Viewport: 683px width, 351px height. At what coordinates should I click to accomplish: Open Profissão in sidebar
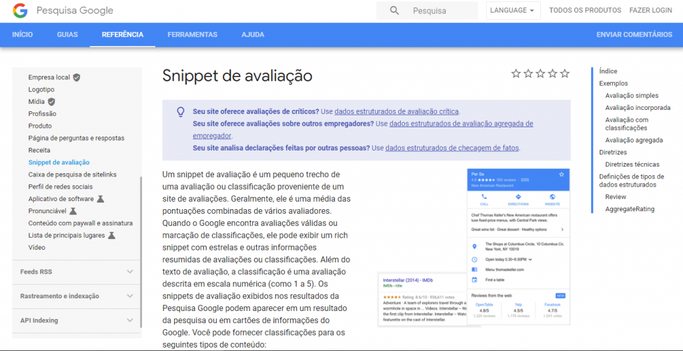(42, 114)
